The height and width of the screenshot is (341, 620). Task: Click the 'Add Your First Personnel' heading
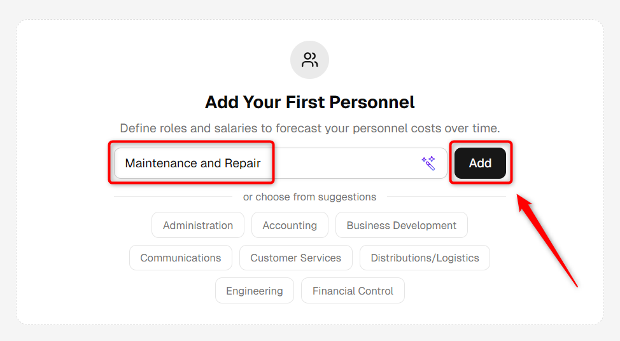[x=309, y=102]
